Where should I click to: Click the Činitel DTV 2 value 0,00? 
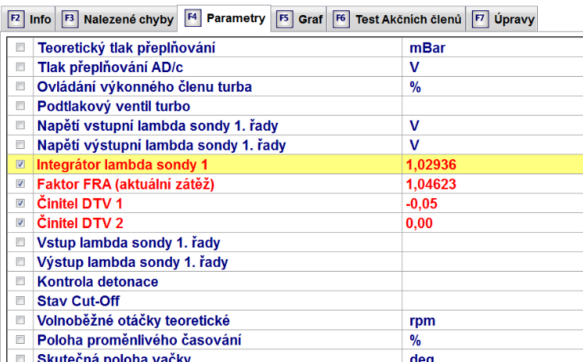[420, 223]
